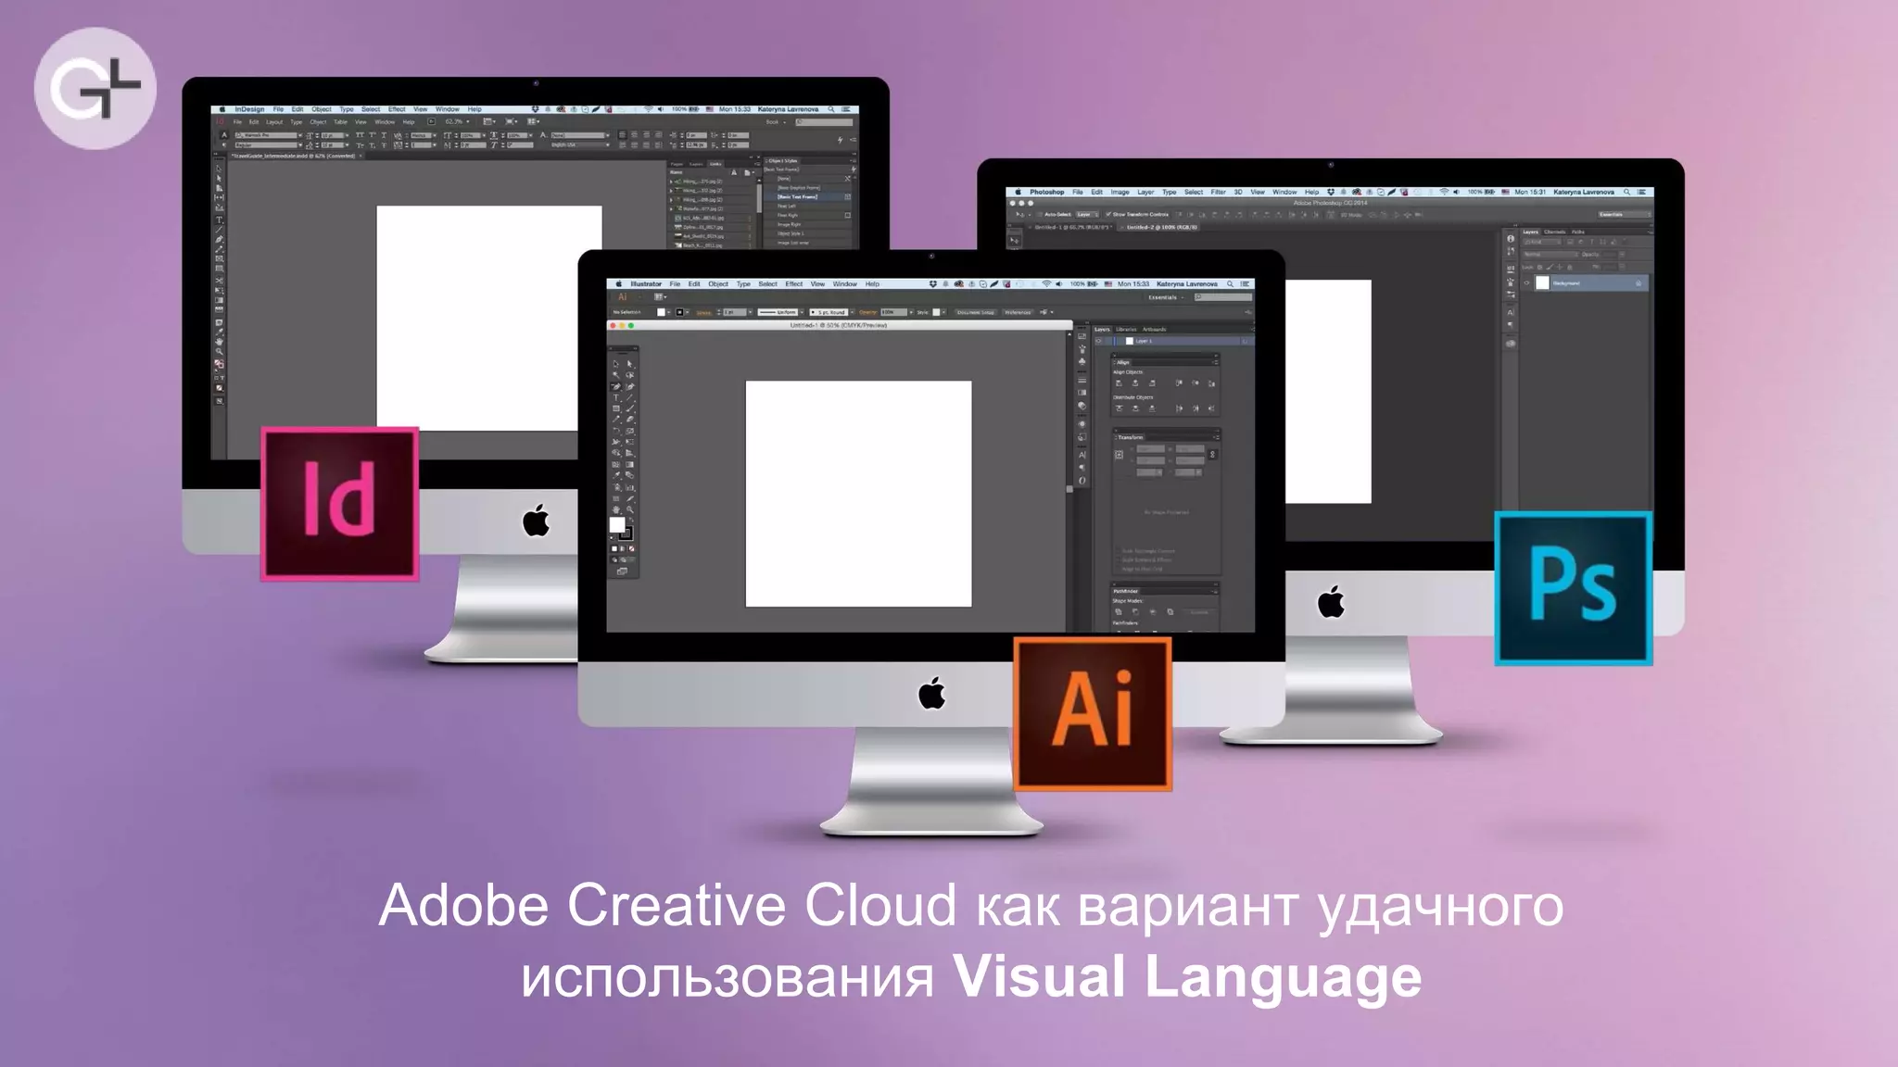1898x1067 pixels.
Task: Open the Book workspace dropdown in InDesign
Action: (x=775, y=121)
